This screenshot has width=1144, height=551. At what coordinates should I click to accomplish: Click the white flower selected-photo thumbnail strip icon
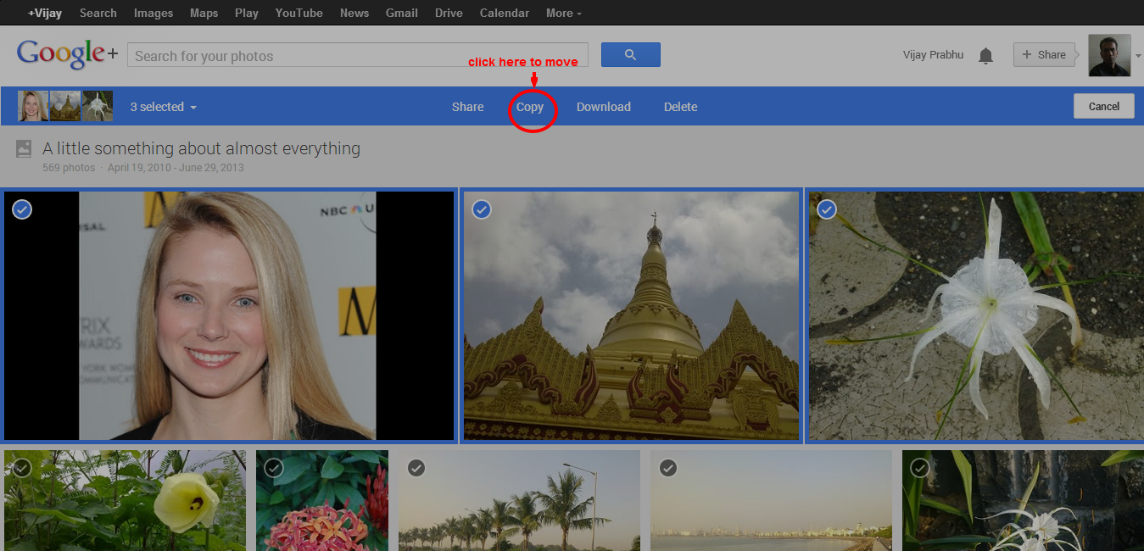(96, 105)
